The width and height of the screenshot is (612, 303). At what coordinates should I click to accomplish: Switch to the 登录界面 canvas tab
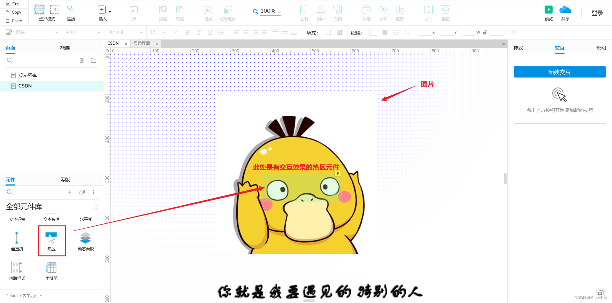[142, 43]
